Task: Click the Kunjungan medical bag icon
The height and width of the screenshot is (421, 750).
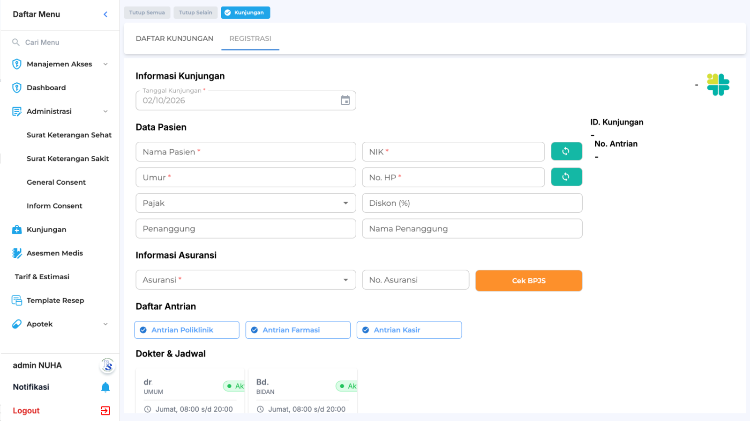Action: [x=17, y=230]
